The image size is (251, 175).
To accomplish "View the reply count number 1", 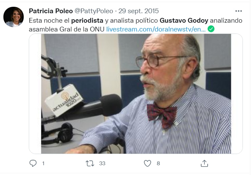I will pyautogui.click(x=43, y=163).
